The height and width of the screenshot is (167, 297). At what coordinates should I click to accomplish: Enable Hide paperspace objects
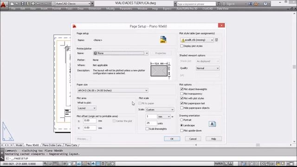click(181, 108)
